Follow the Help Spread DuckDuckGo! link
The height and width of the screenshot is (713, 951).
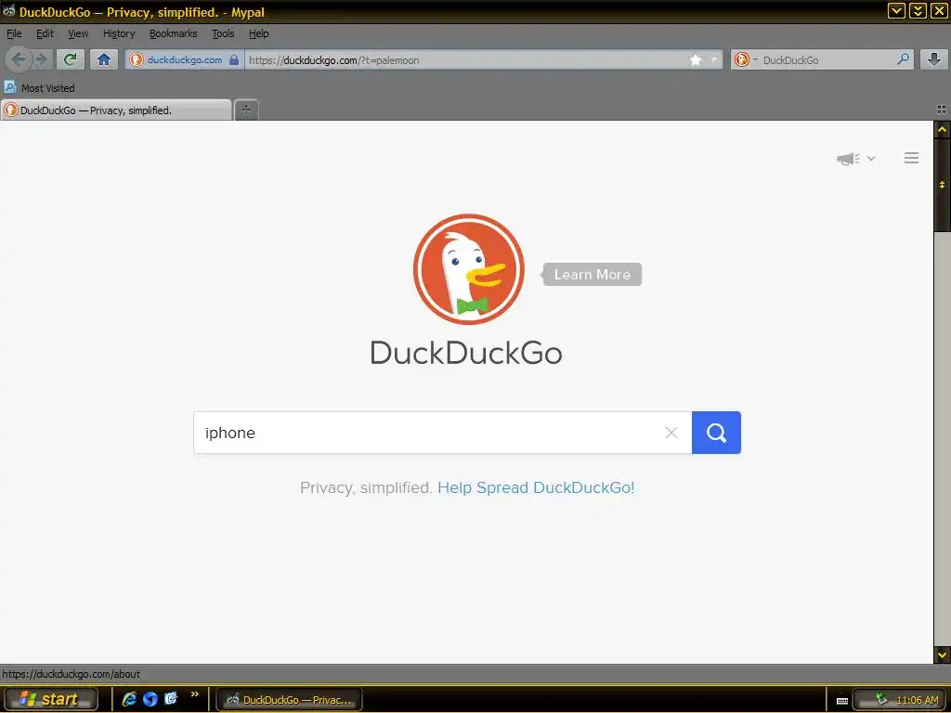[536, 487]
